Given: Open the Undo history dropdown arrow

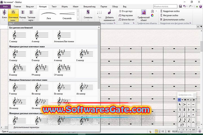Looking at the screenshot, I should point(187,6).
